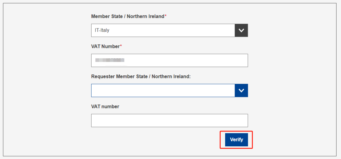Click the right end of IT-Italy select box

[x=227, y=30]
